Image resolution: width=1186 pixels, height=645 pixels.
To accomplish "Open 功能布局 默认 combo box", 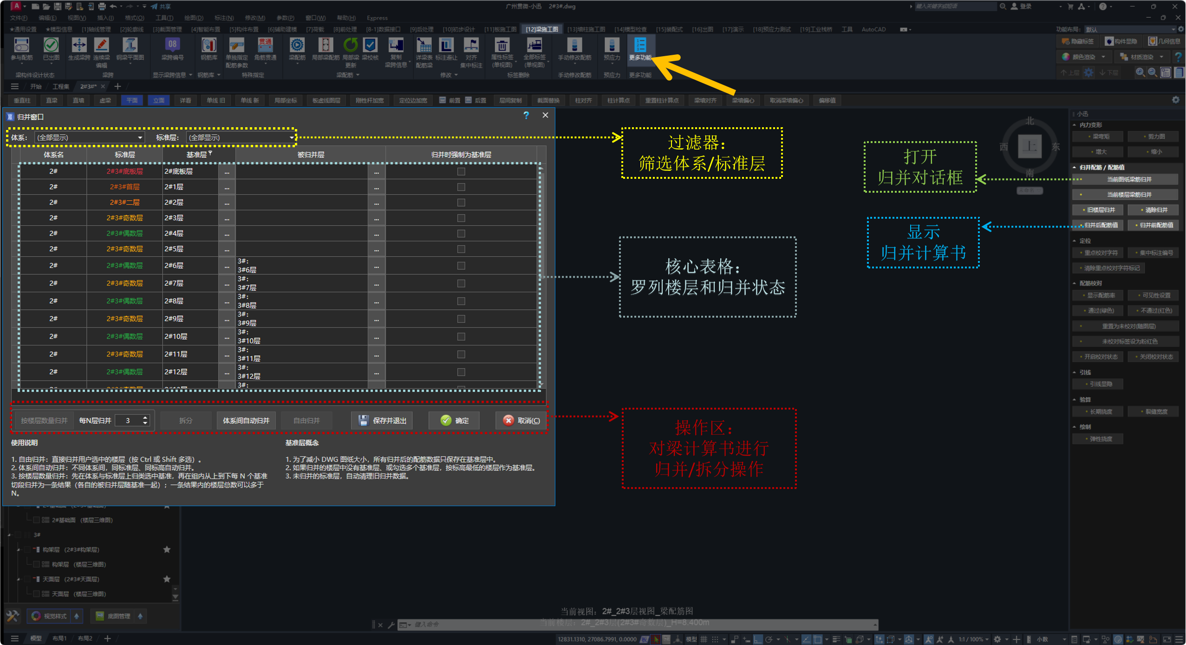I will [1130, 29].
